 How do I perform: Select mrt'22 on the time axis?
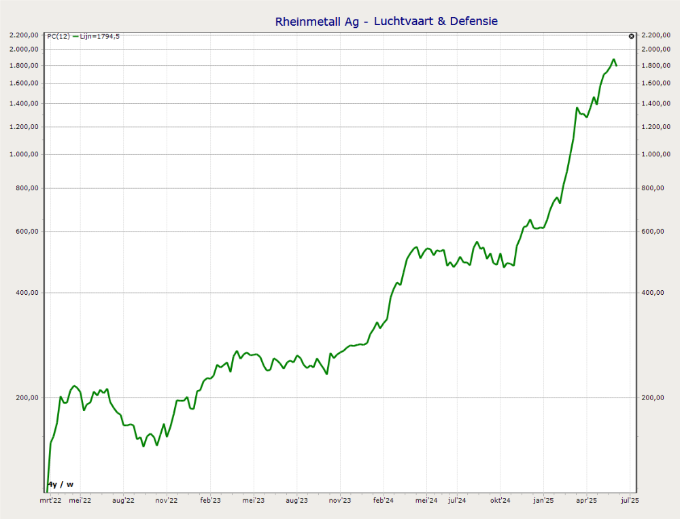click(x=50, y=500)
